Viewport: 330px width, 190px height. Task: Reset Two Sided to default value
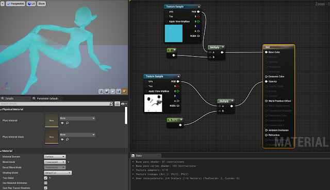pos(50,178)
